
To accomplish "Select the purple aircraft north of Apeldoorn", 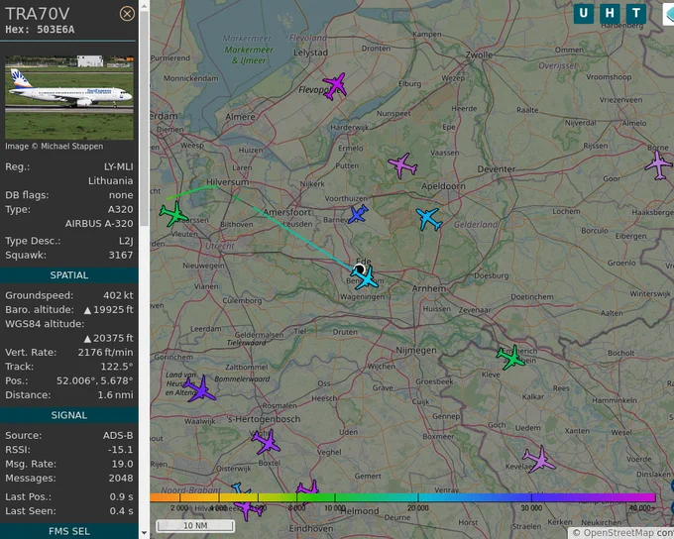I will click(402, 165).
